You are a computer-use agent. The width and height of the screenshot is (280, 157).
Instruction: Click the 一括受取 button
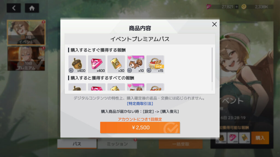[180, 144]
